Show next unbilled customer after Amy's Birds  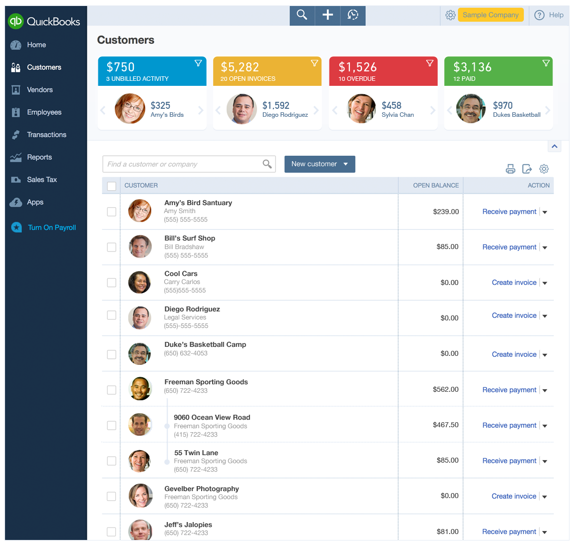pos(201,110)
